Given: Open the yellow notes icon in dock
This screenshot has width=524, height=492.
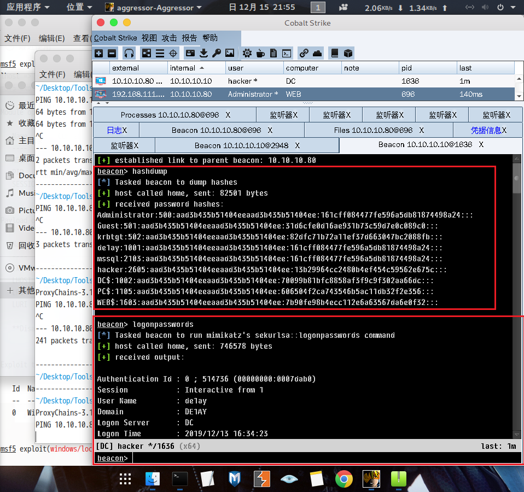Looking at the screenshot, I should click(317, 479).
